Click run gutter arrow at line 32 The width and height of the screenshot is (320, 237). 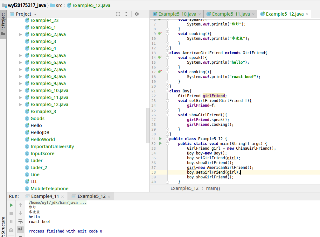click(160, 143)
